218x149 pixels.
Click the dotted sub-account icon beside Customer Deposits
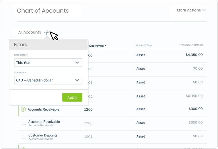(24, 136)
